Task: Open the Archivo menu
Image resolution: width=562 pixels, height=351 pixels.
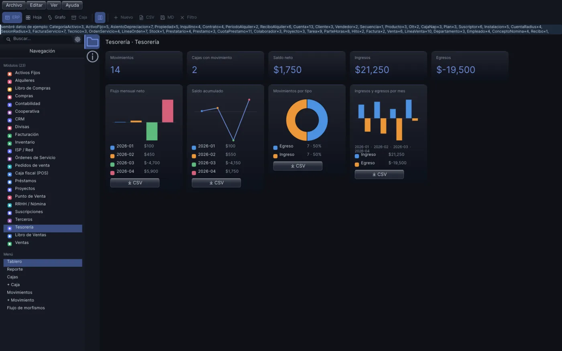Action: point(14,5)
